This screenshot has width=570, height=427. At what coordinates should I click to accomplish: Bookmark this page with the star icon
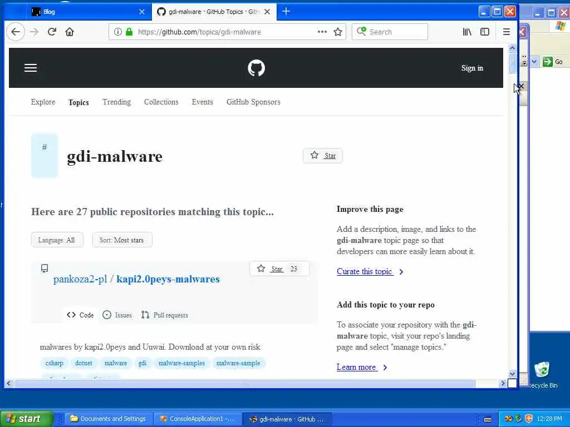point(338,32)
